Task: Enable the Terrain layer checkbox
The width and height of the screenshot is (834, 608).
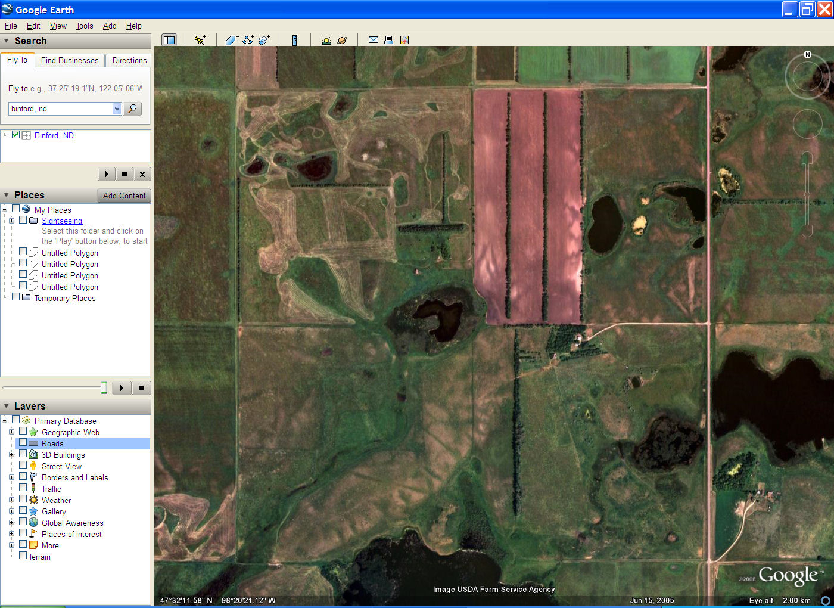Action: tap(23, 556)
